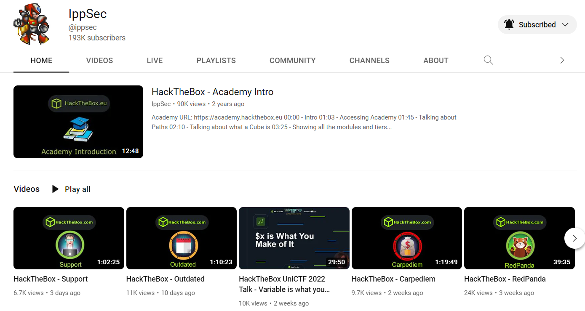Screen dimensions: 585x311
Task: Select the COMMUNITY tab
Action: [x=292, y=61]
